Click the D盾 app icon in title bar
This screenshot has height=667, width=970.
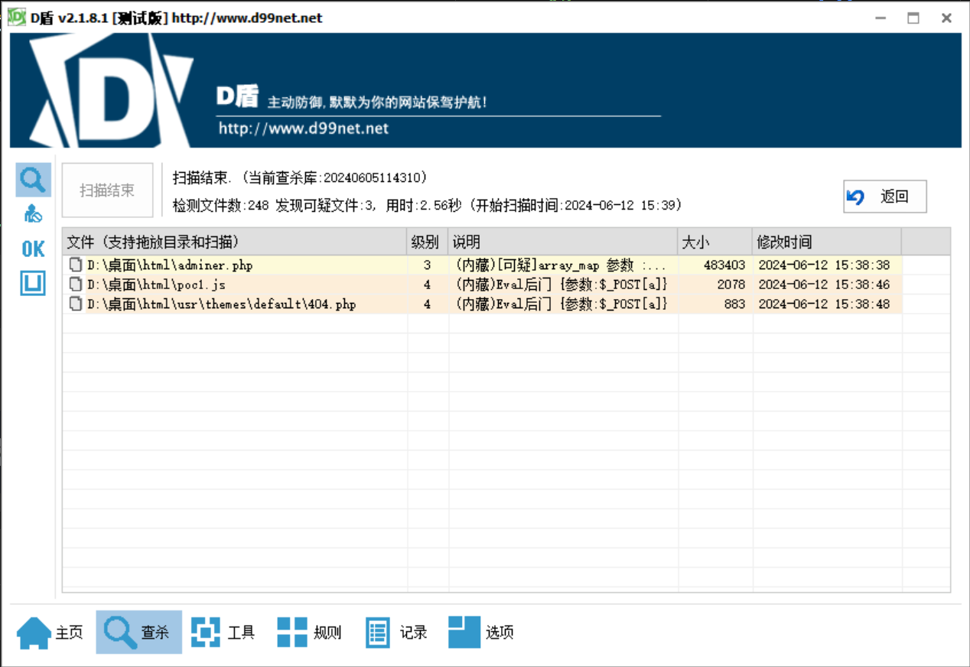pos(16,18)
